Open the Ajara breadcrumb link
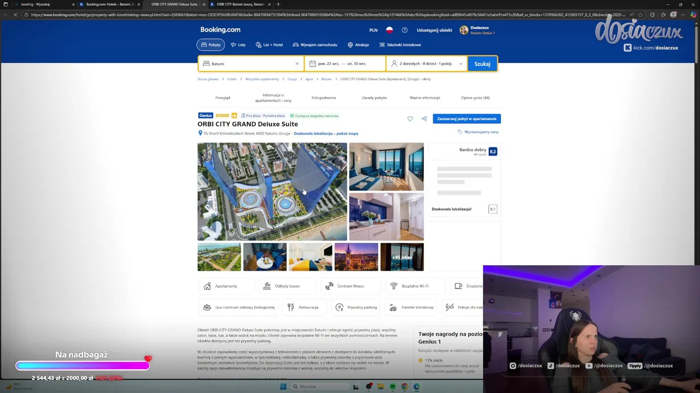Viewport: 700px width, 393px height. [309, 79]
